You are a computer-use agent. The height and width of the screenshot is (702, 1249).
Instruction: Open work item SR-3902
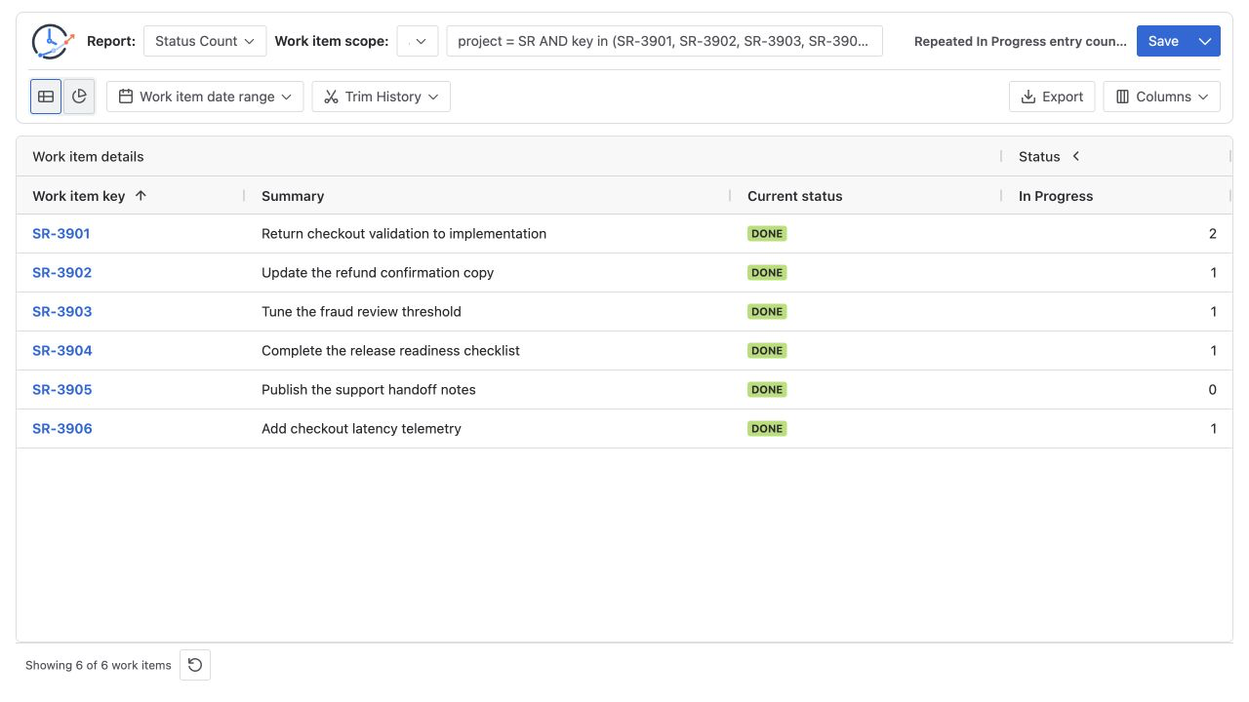coord(62,272)
